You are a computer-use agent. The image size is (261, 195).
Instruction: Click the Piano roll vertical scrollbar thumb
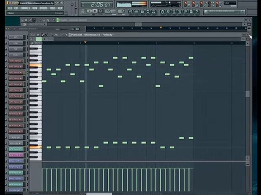coord(247,94)
